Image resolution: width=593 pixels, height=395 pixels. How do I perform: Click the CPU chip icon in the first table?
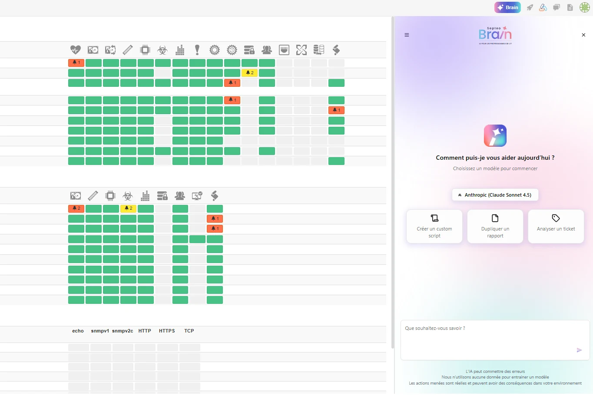(145, 50)
